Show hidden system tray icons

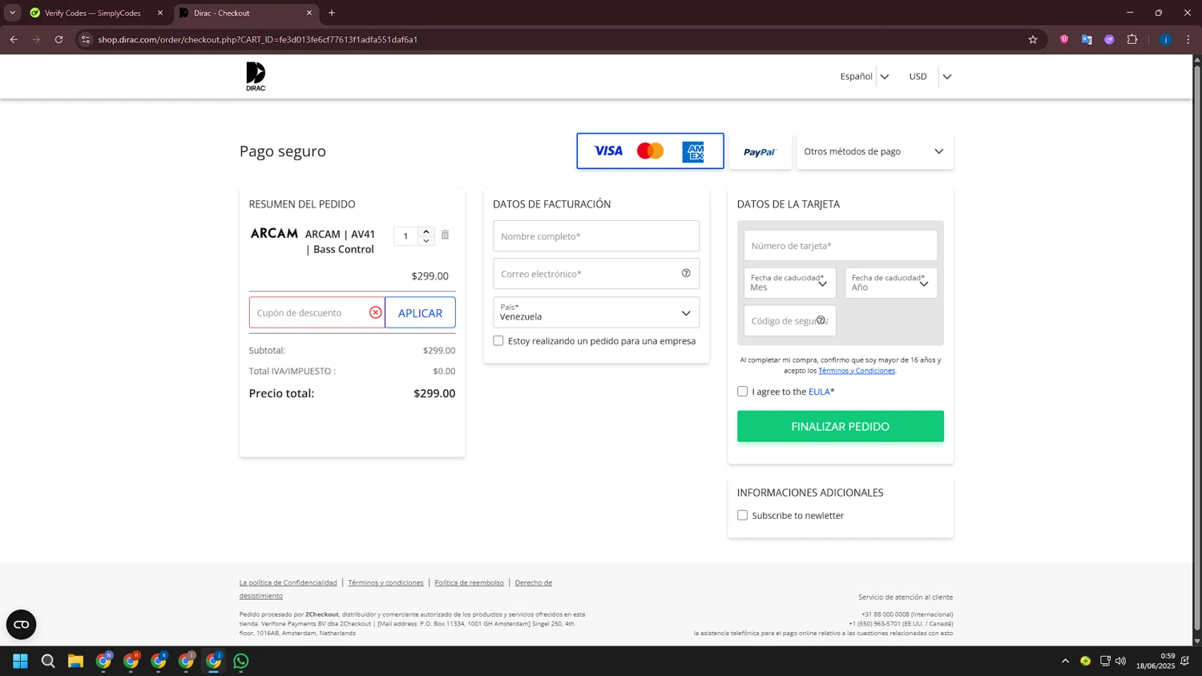[x=1065, y=661]
